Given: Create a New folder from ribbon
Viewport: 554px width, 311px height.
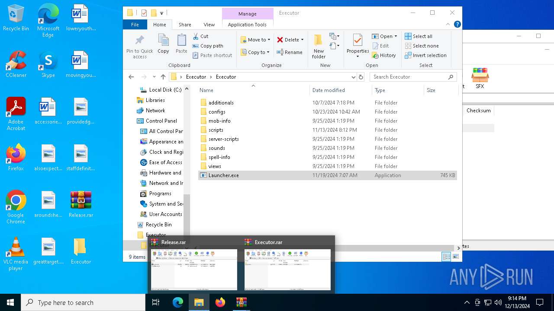Looking at the screenshot, I should (x=319, y=46).
